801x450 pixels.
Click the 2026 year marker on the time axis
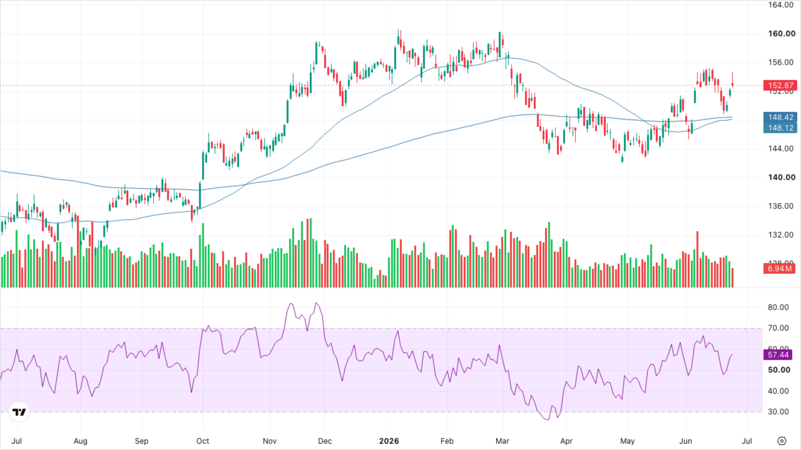click(389, 441)
